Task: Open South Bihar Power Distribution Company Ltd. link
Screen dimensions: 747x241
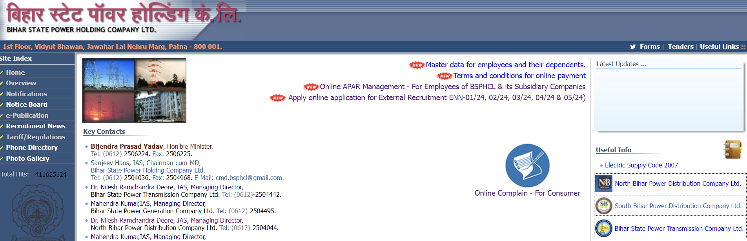Action: click(678, 206)
